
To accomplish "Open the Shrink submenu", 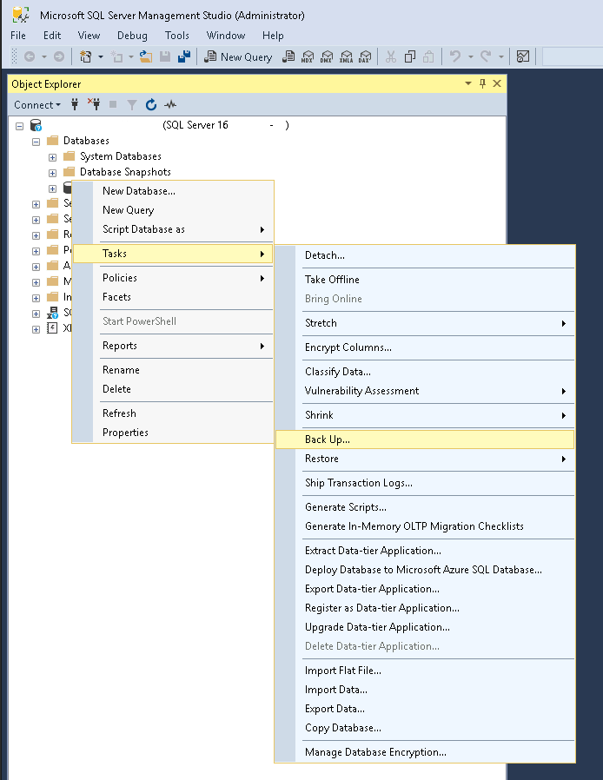I will (425, 415).
